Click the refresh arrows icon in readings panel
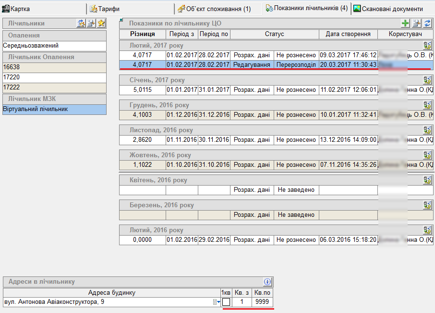This screenshot has width=435, height=313. click(x=427, y=23)
